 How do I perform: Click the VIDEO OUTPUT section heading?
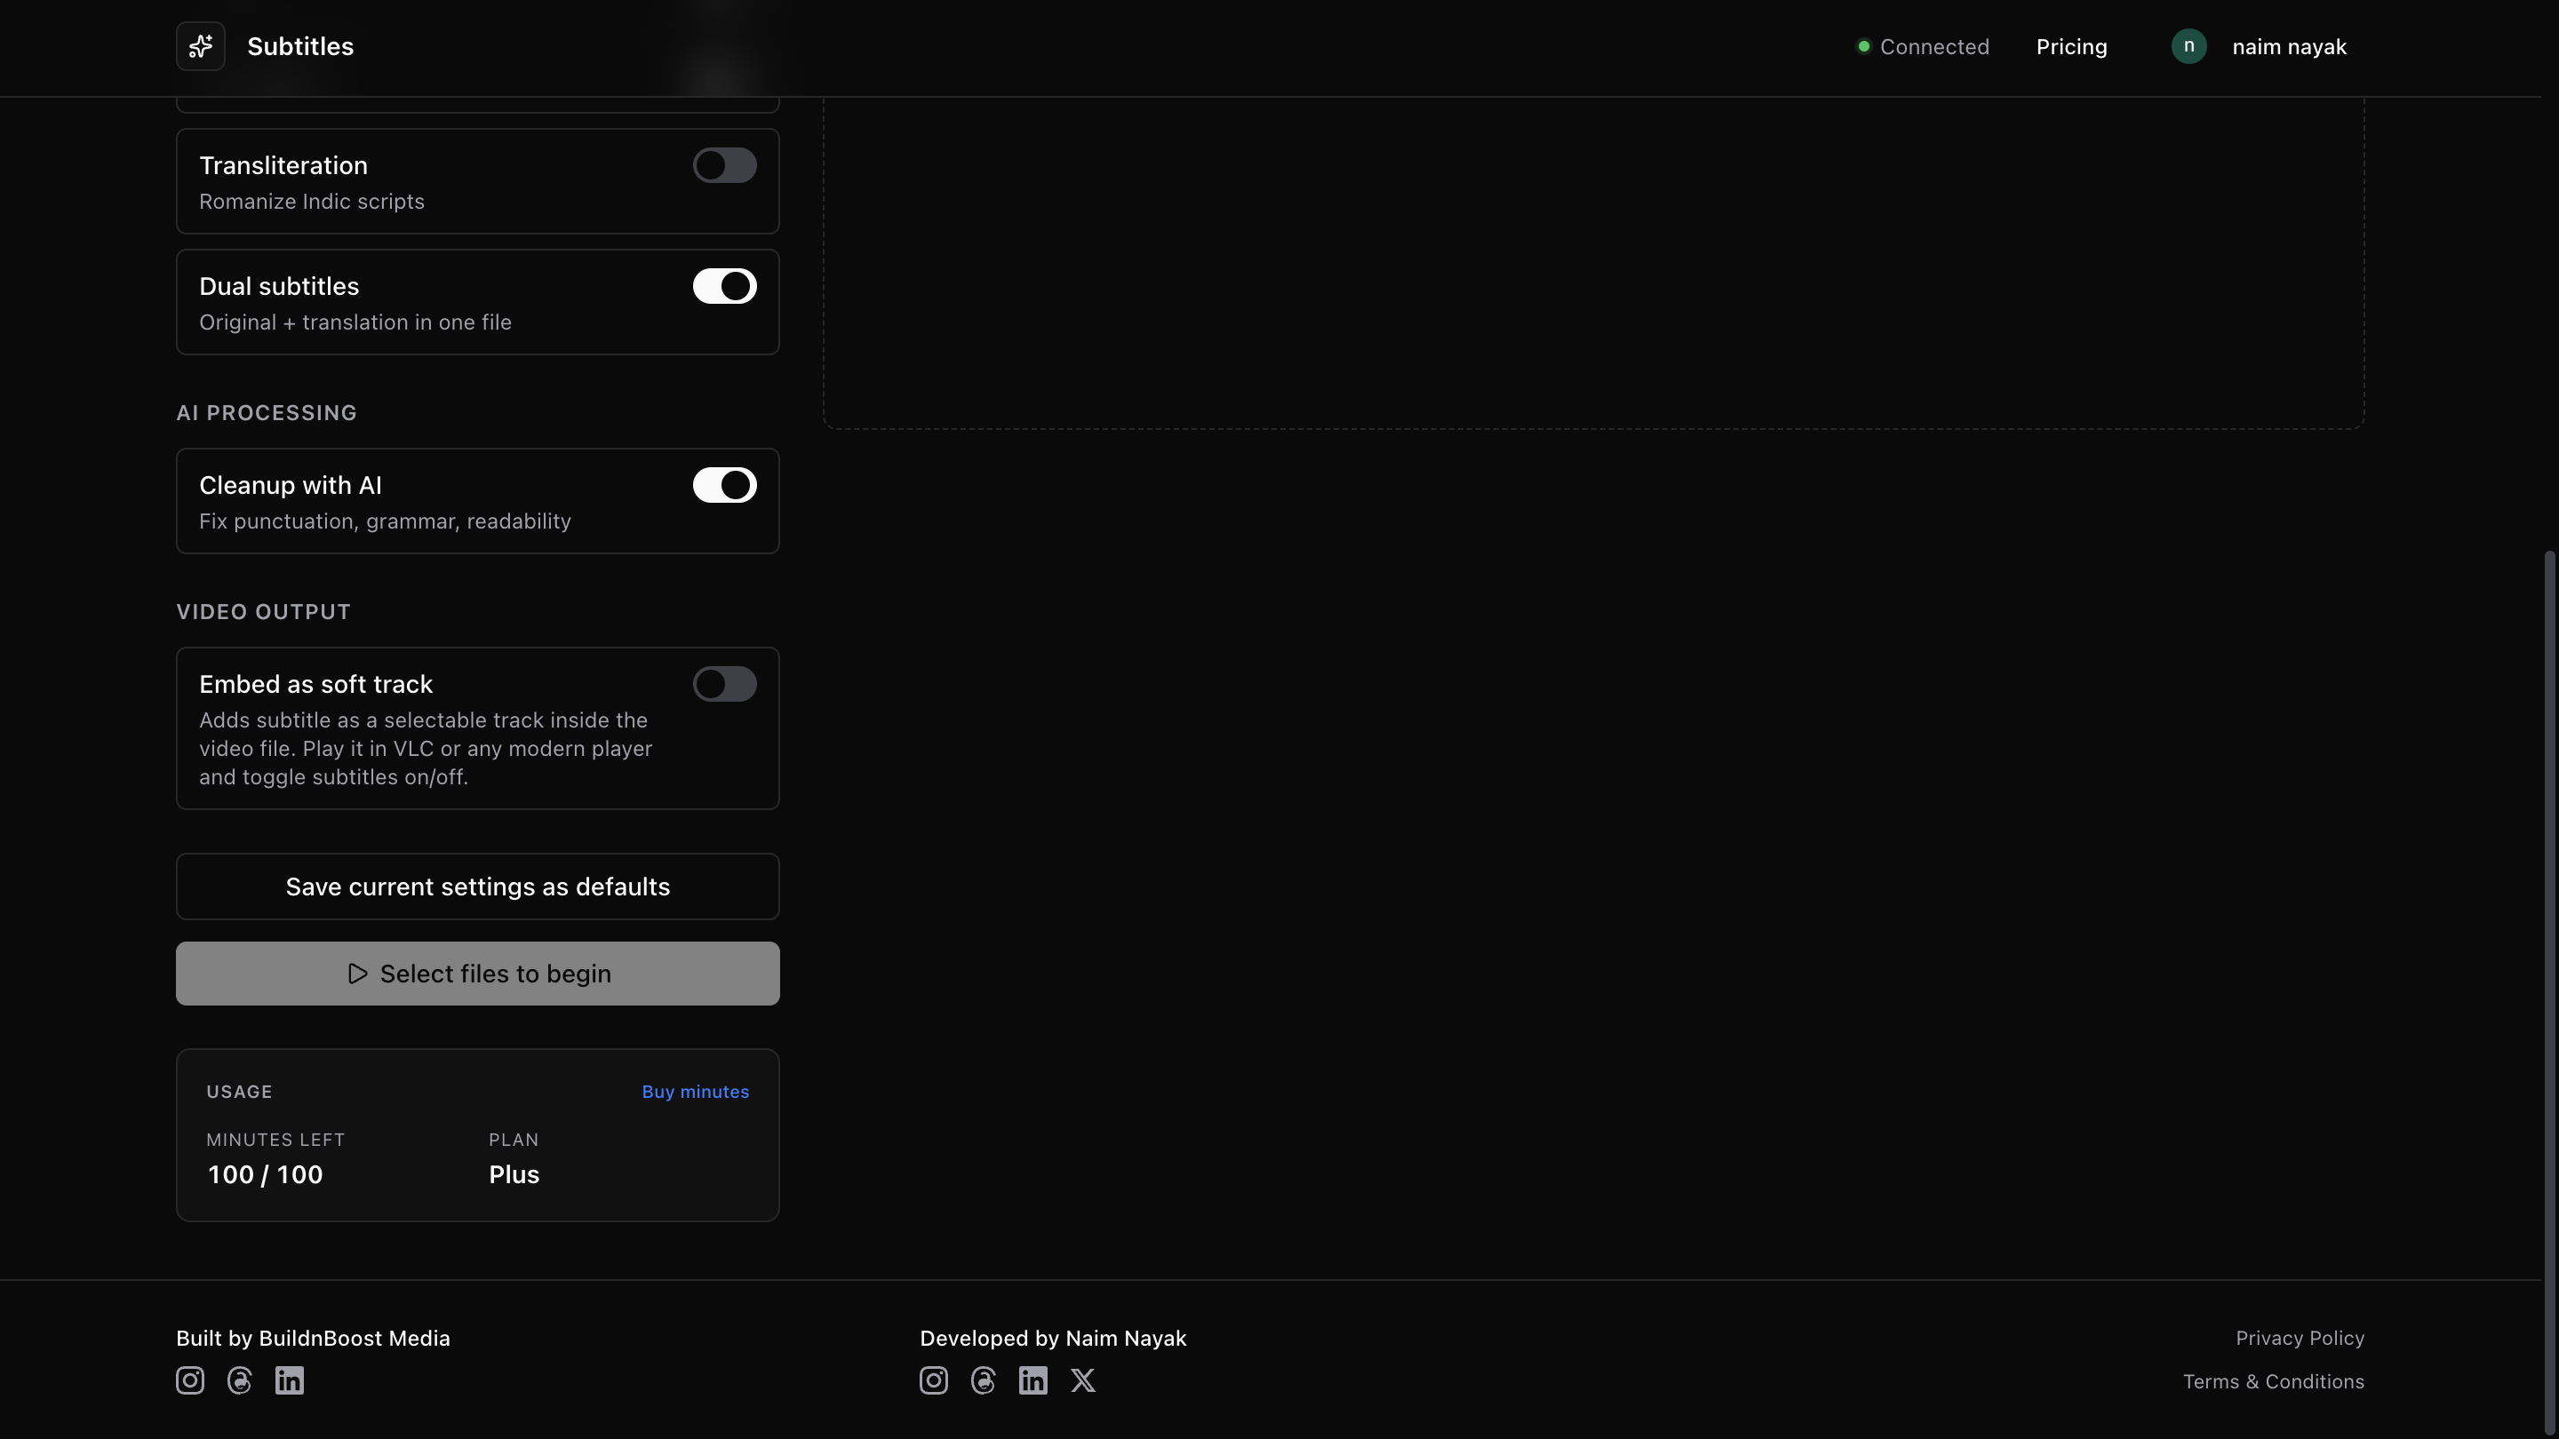click(x=263, y=612)
